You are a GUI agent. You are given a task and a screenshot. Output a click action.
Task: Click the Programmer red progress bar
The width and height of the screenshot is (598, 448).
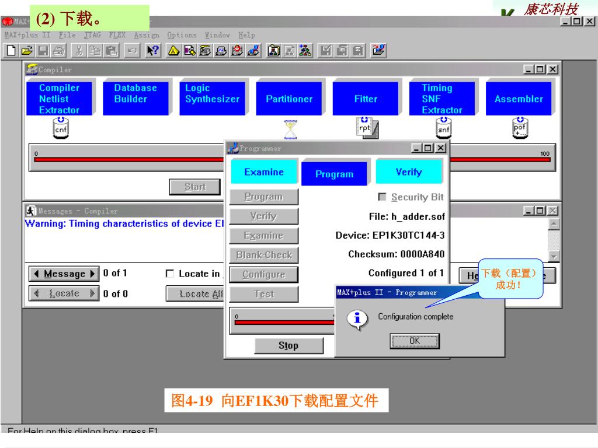284,322
